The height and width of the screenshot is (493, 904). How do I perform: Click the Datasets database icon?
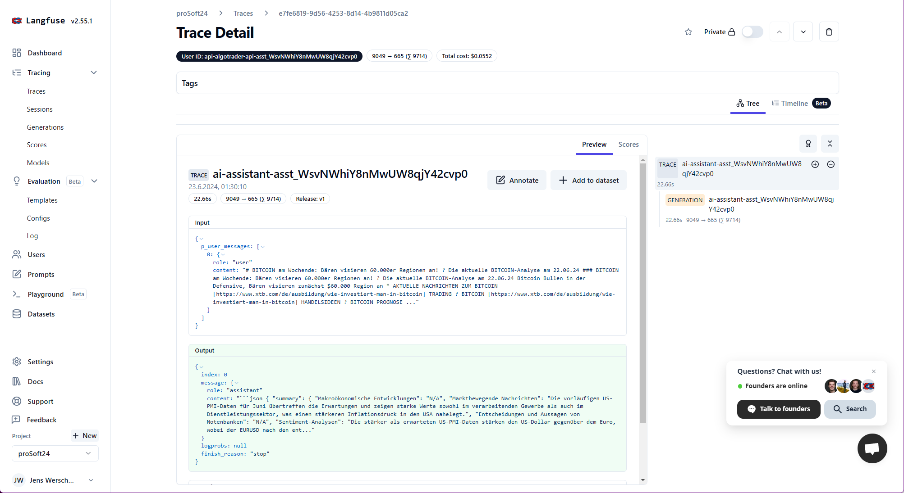coord(17,314)
